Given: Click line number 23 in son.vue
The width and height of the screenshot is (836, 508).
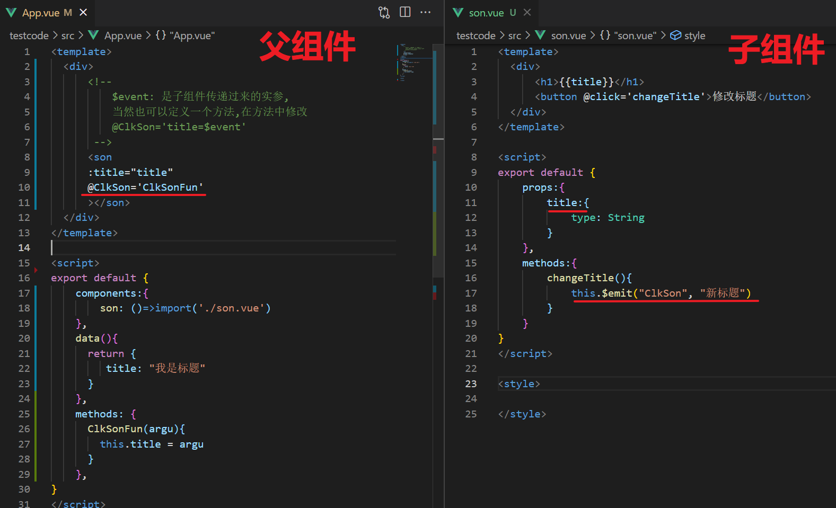Looking at the screenshot, I should [471, 384].
